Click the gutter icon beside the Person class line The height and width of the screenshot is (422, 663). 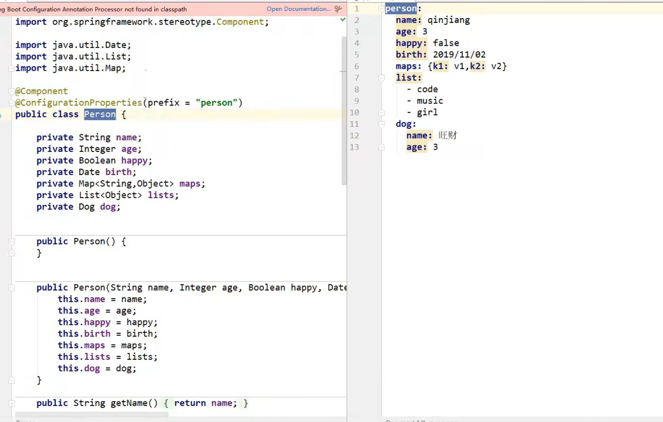click(x=1, y=115)
